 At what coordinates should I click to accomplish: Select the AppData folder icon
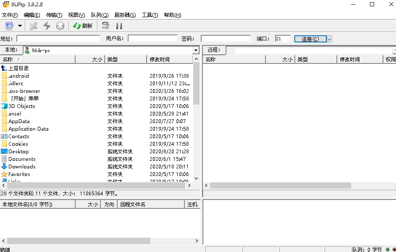[4, 121]
